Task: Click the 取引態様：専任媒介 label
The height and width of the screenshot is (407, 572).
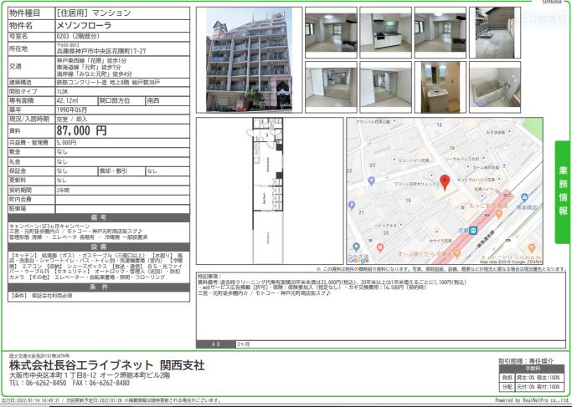Action: pyautogui.click(x=526, y=361)
